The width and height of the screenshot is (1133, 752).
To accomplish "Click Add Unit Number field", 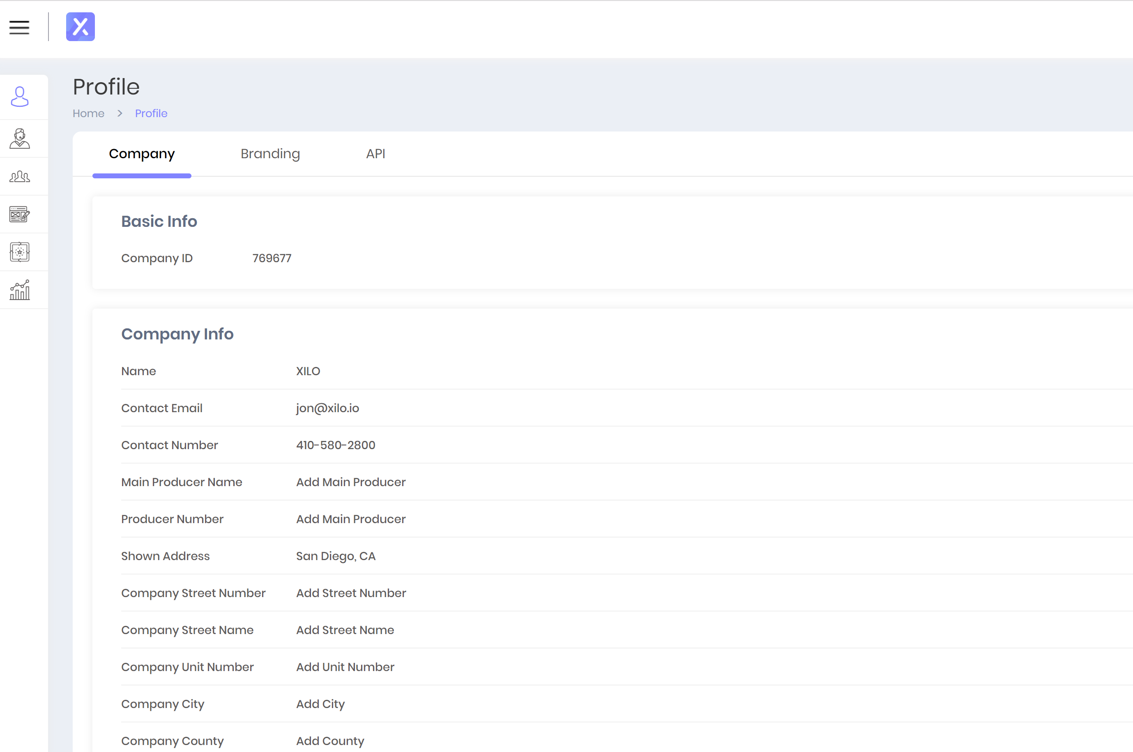I will coord(345,667).
